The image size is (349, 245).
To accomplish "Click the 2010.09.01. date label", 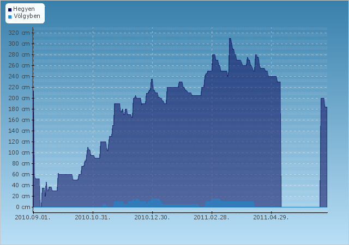I will click(33, 217).
